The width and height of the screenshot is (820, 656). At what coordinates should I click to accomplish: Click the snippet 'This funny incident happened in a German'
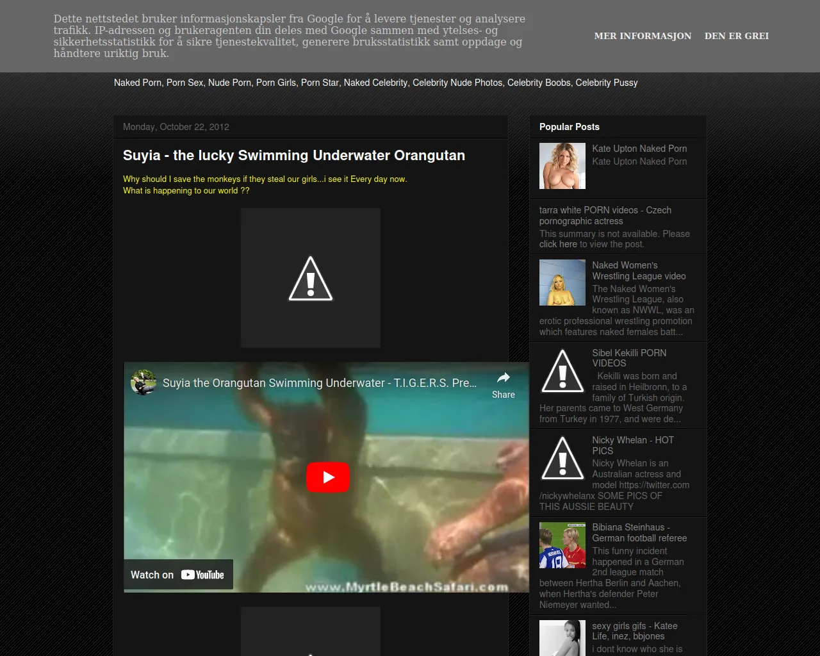612,578
